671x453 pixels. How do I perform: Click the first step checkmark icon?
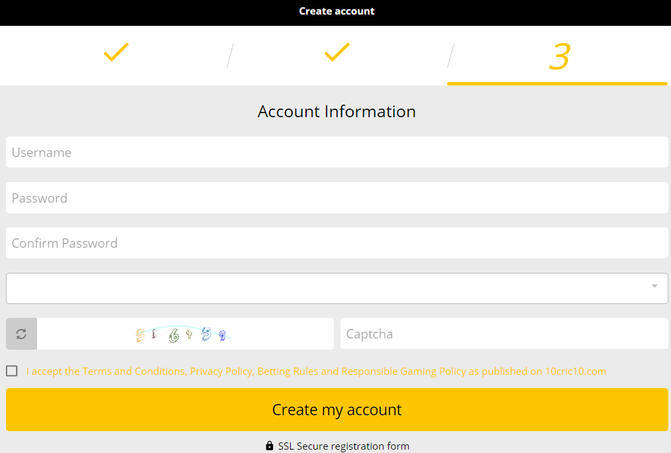(116, 53)
